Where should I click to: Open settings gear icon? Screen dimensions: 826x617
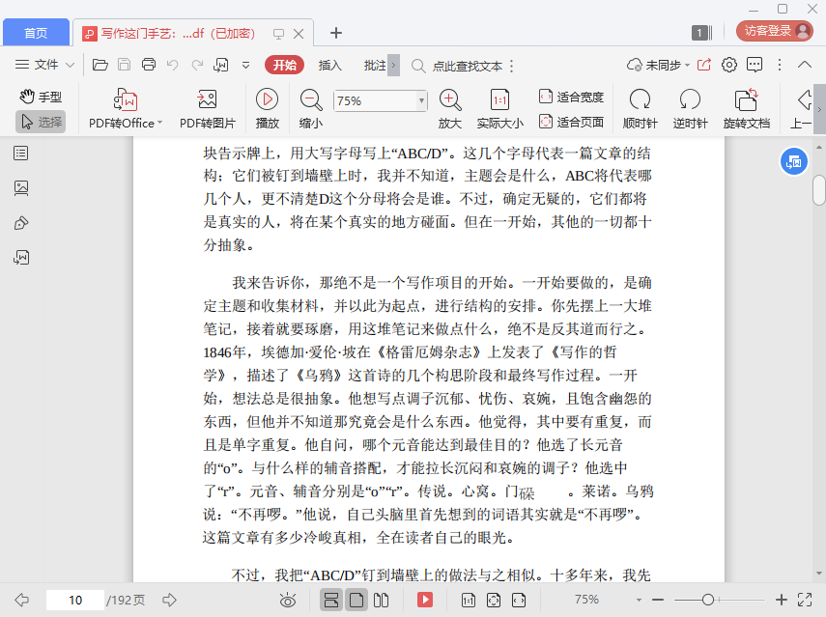[x=729, y=65]
